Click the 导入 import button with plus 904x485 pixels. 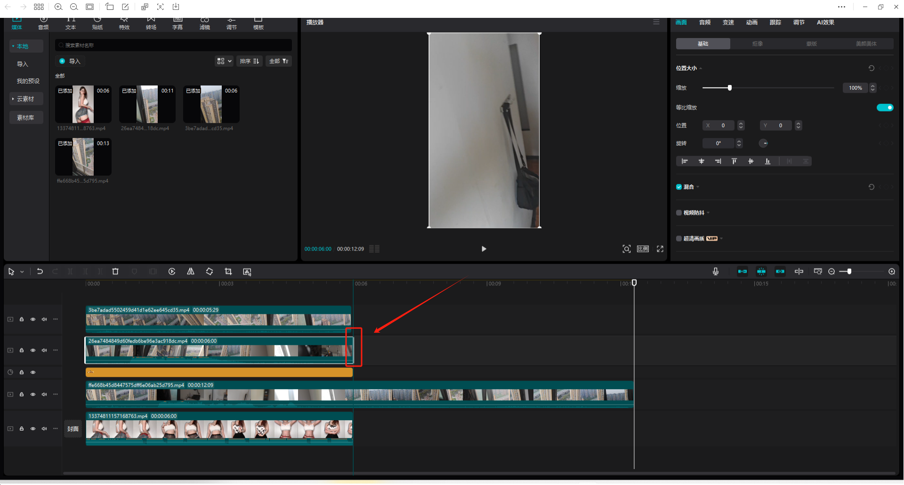point(70,61)
